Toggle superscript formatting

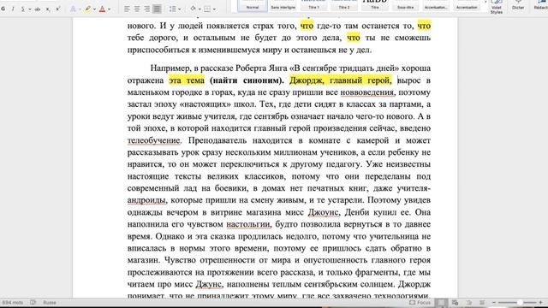(x=58, y=9)
